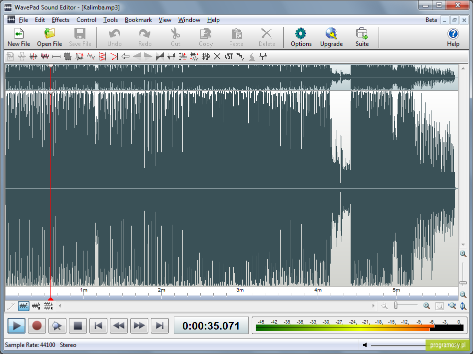Click the red Record button
The width and height of the screenshot is (473, 354).
[37, 326]
